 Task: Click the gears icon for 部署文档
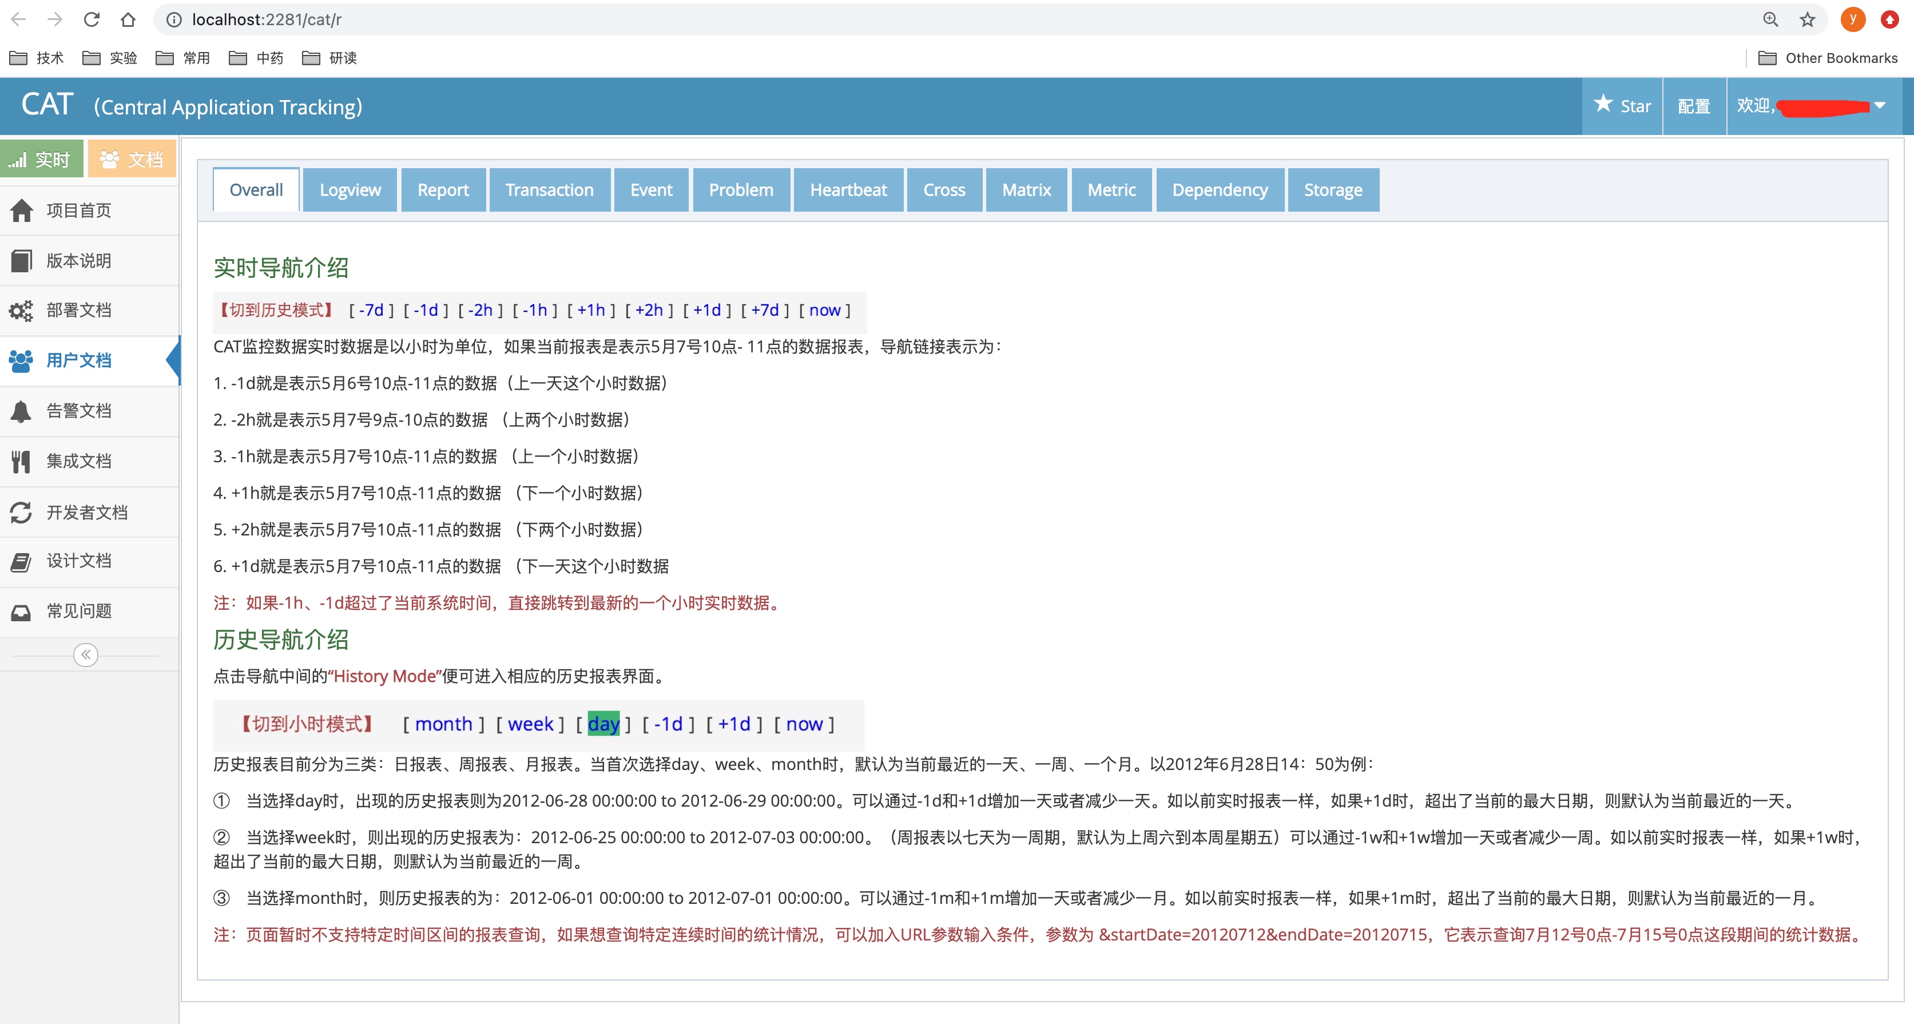point(22,311)
